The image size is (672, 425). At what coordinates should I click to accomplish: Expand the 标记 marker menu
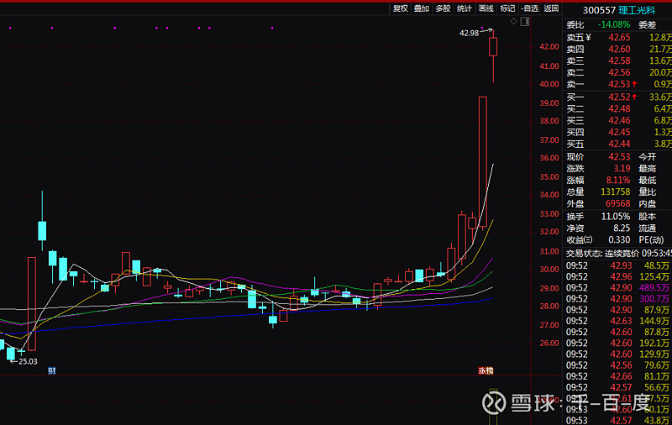click(507, 8)
